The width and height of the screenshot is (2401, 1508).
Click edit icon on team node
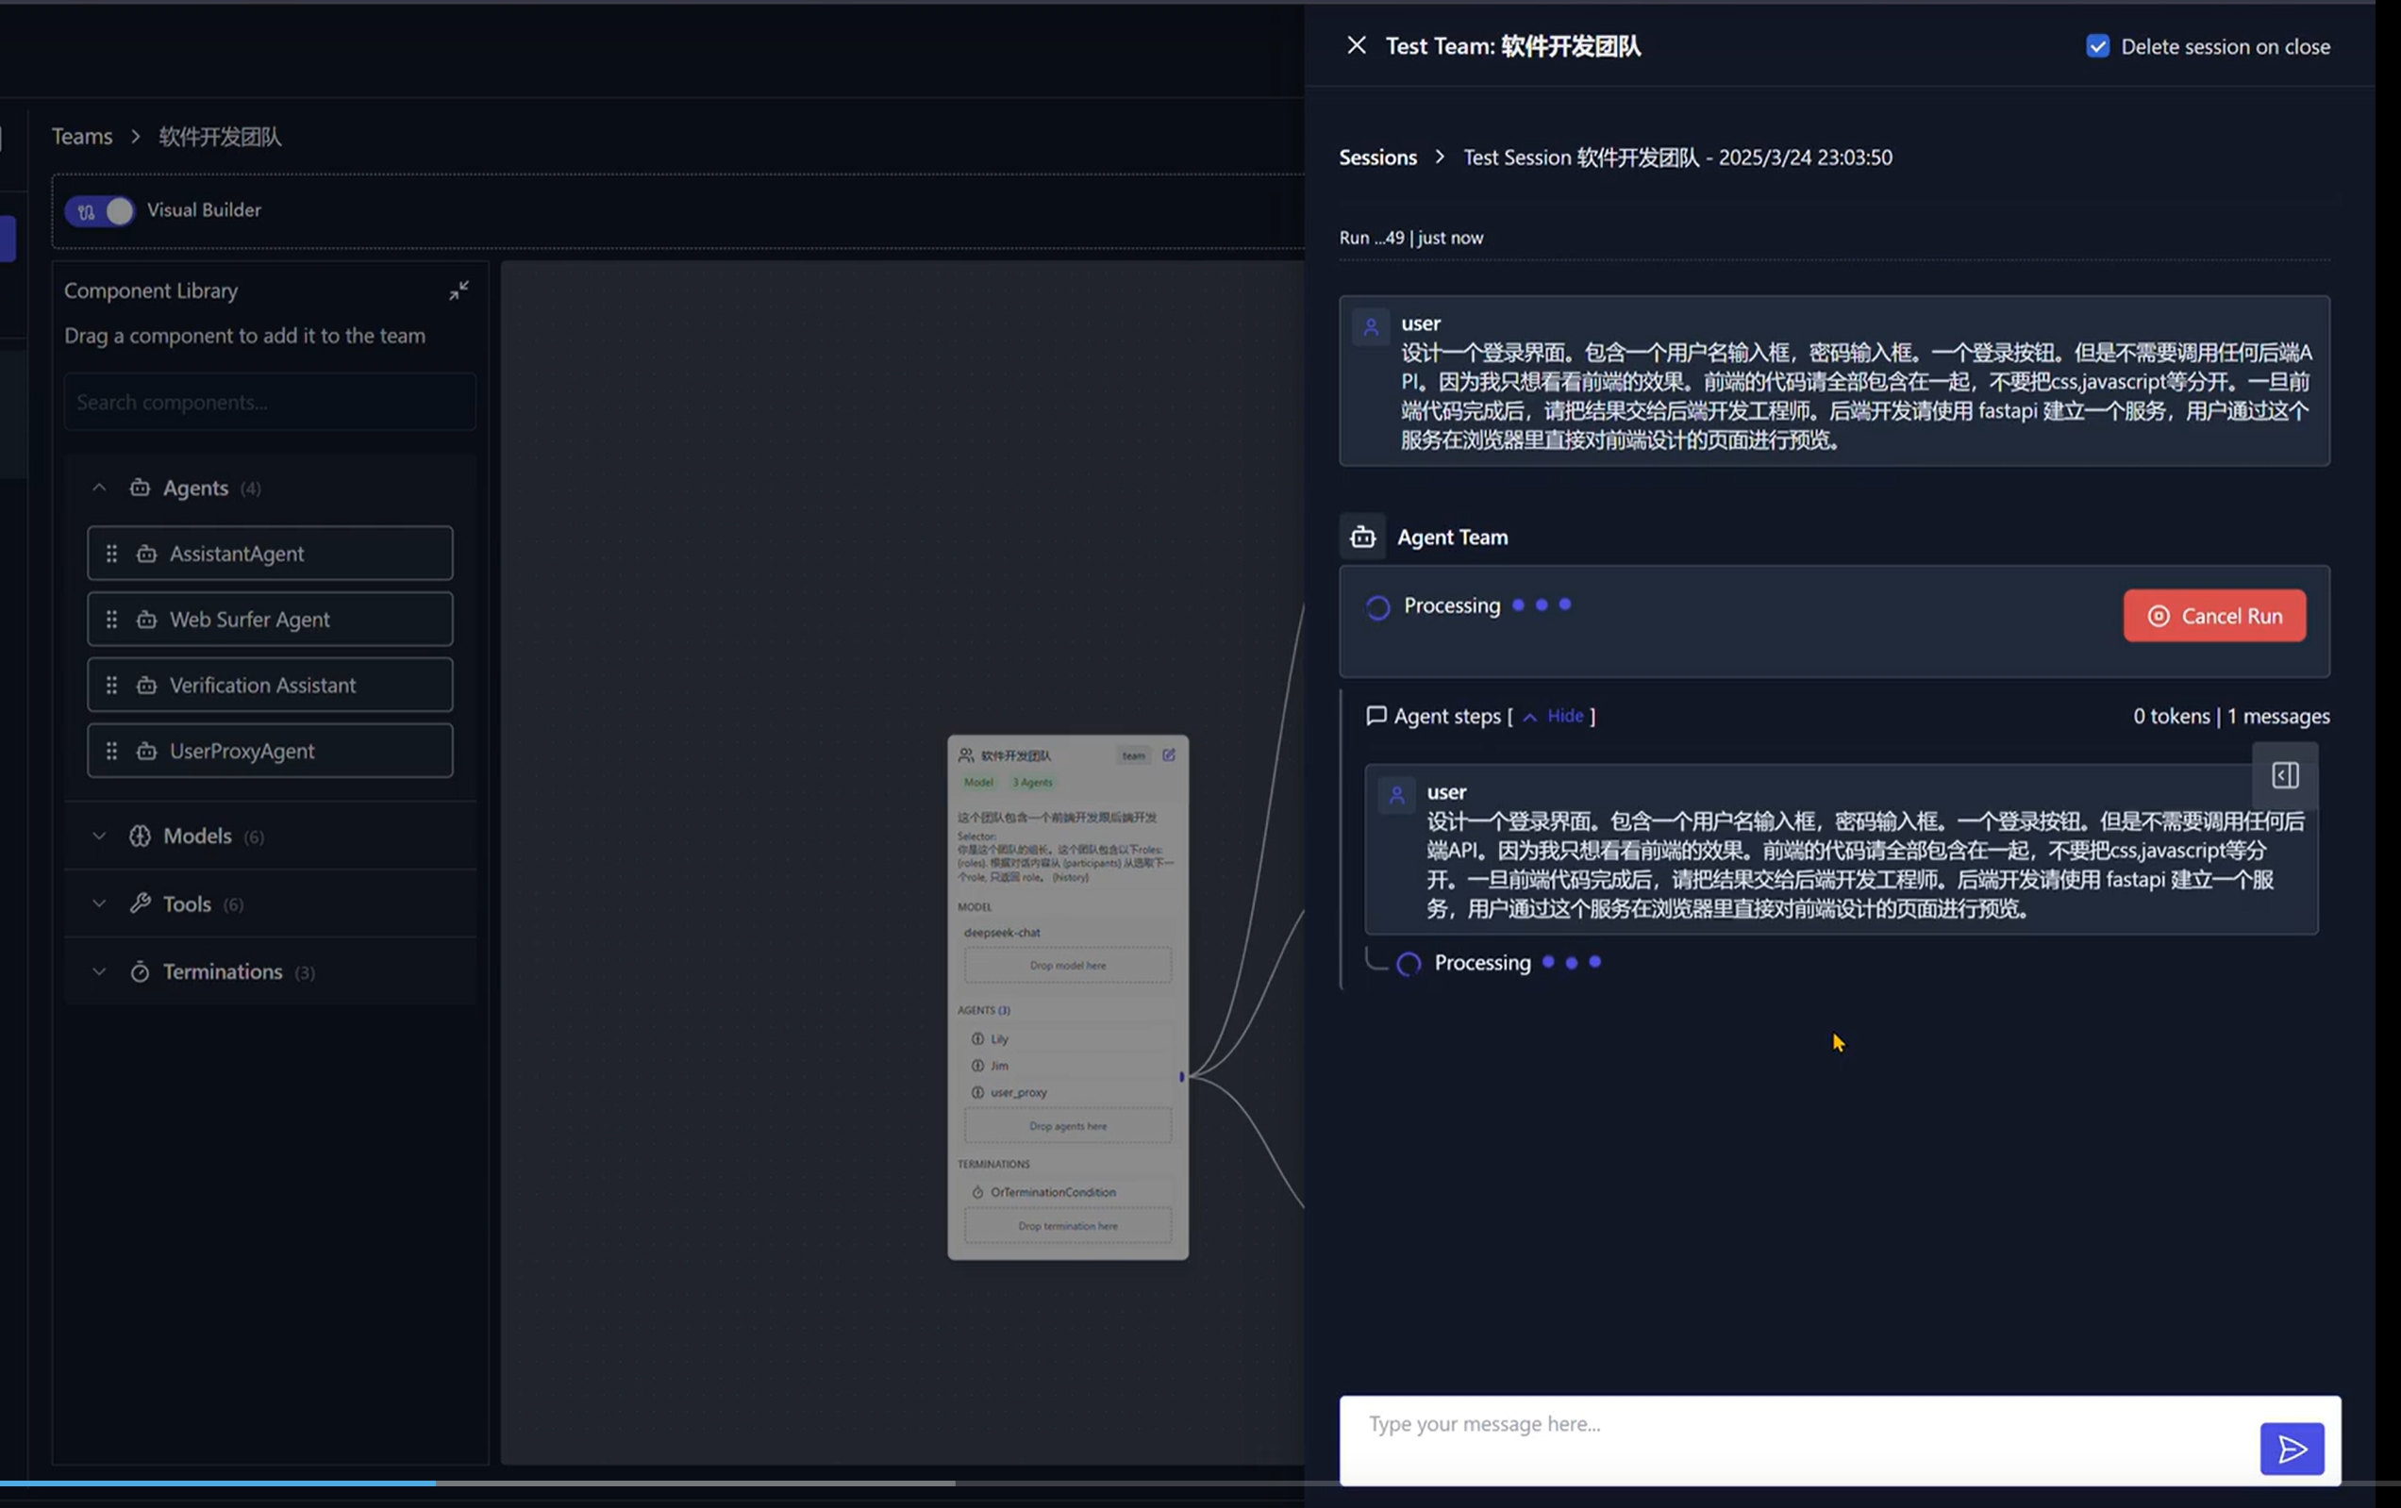[1169, 754]
